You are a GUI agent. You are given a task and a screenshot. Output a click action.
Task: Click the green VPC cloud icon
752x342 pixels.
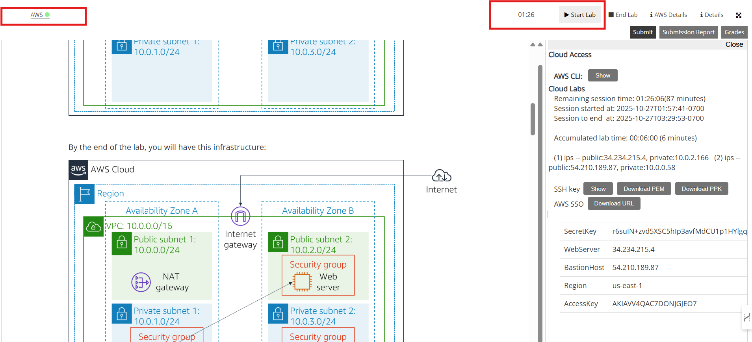(x=93, y=227)
